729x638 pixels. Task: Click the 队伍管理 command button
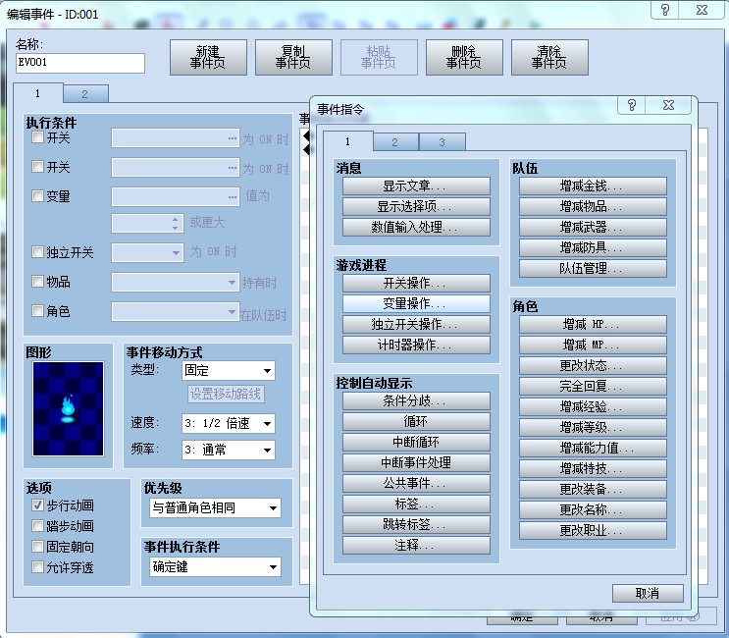pos(593,268)
